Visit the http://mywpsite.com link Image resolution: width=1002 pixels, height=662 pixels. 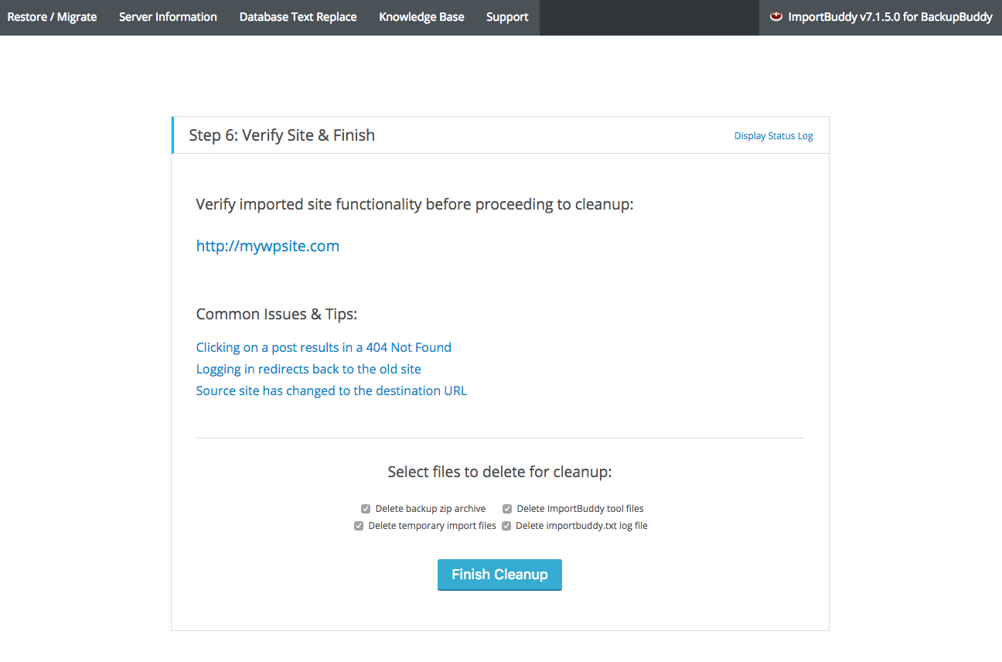(268, 246)
